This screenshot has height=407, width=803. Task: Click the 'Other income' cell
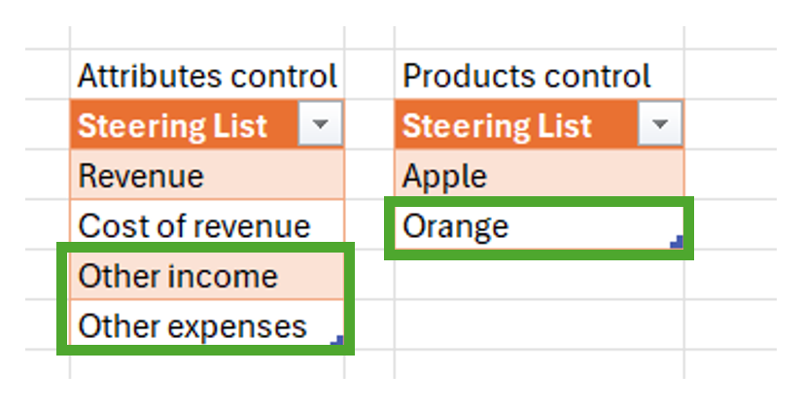[207, 277]
